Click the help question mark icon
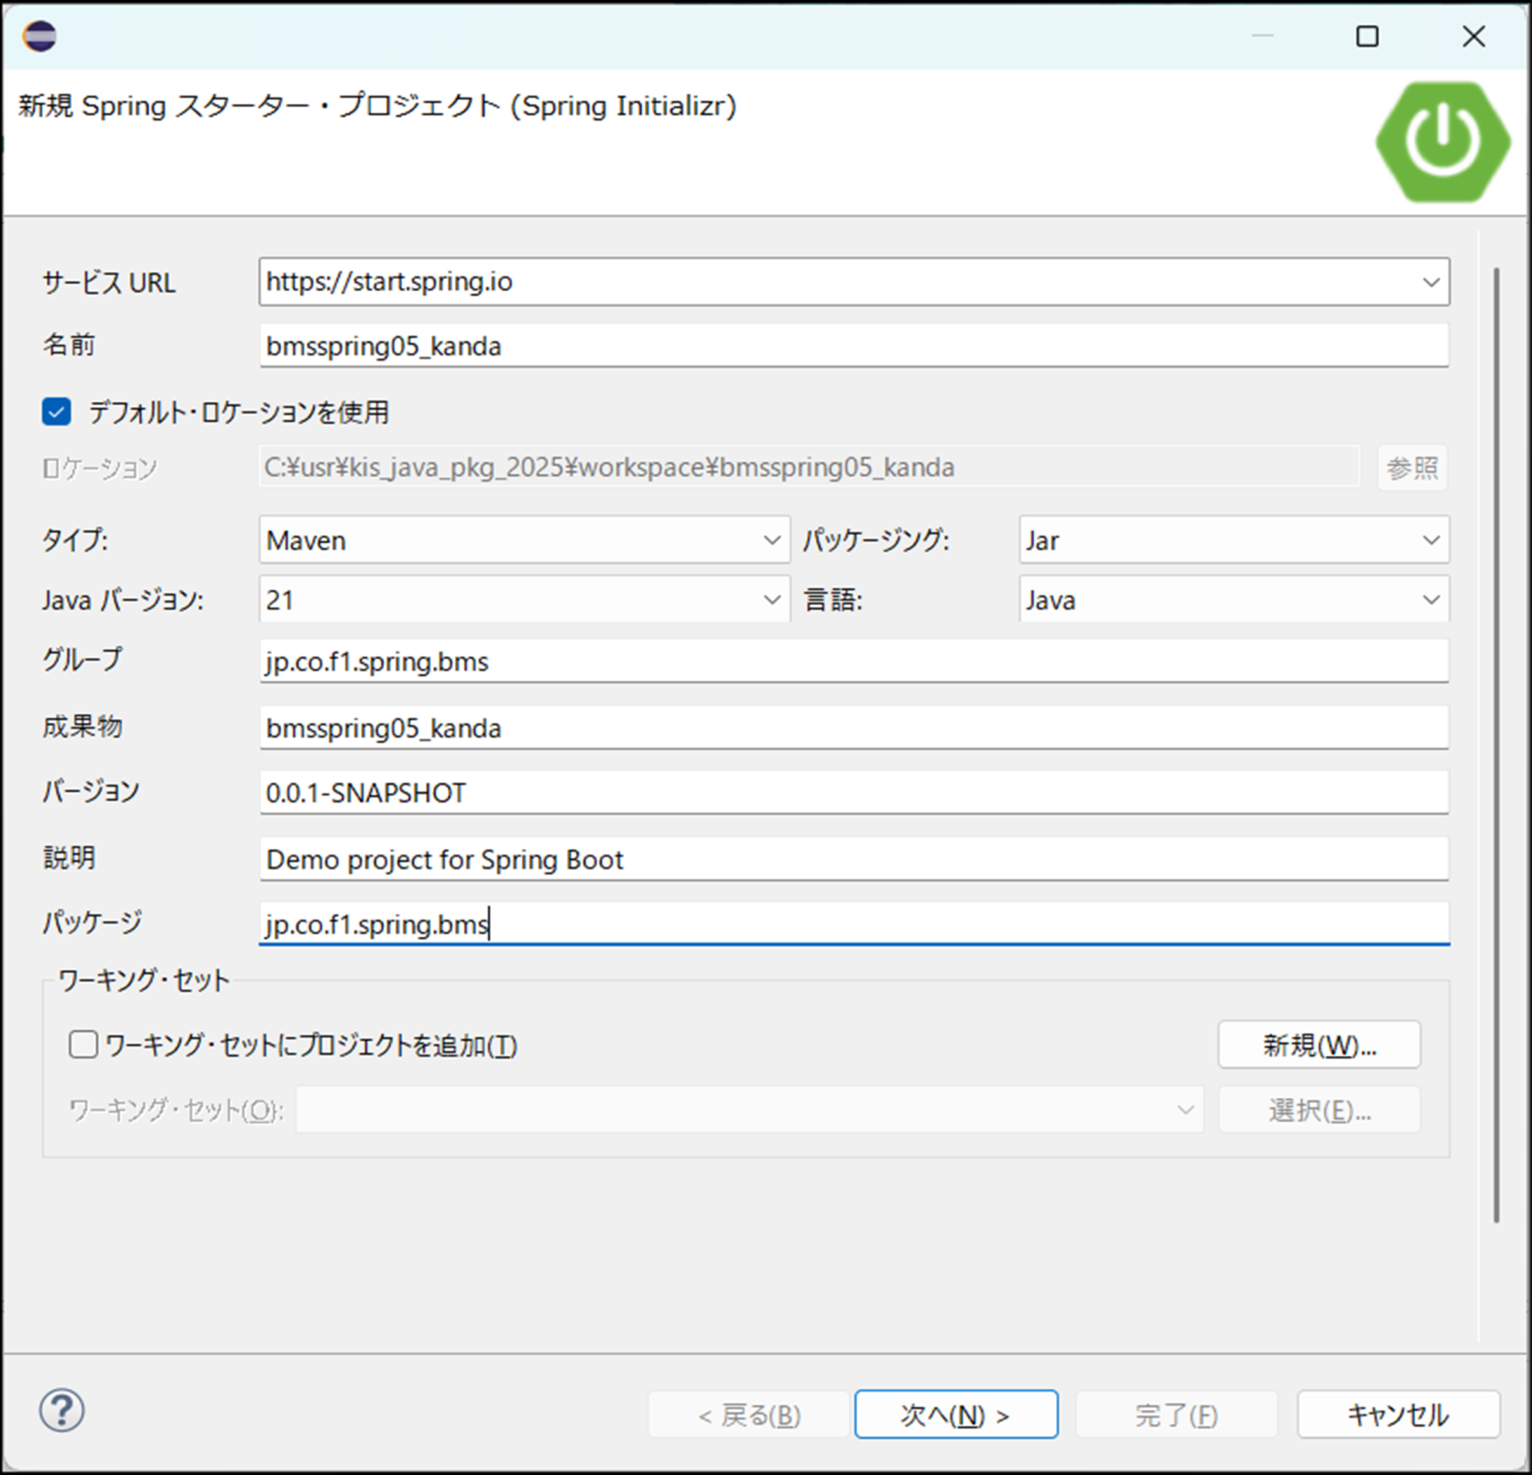The height and width of the screenshot is (1475, 1532). 62,1411
